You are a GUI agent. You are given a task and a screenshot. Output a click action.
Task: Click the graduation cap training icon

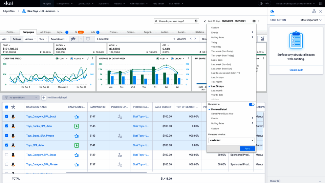tap(73, 39)
